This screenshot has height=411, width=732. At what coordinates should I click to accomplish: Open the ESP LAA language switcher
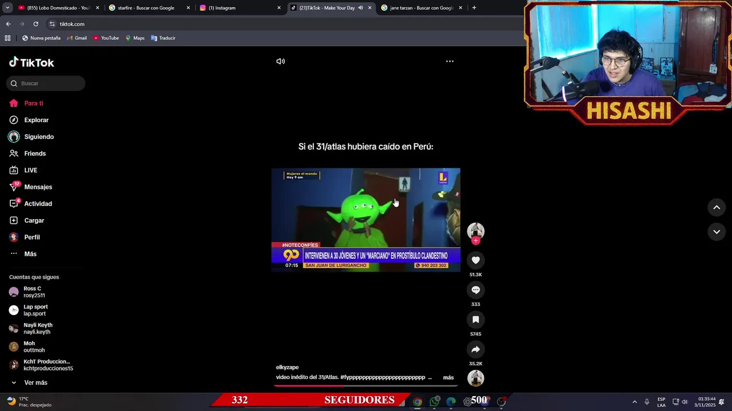click(x=661, y=402)
